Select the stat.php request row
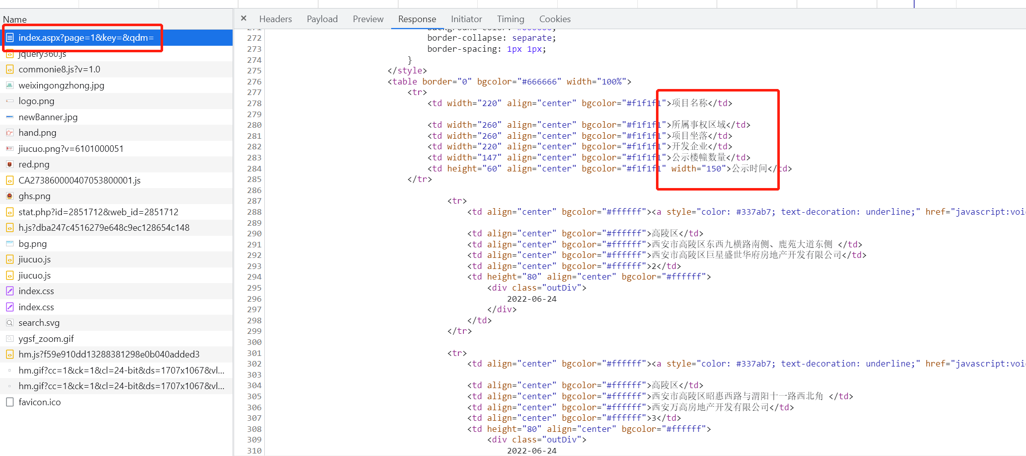Screen dimensions: 1026x456 [x=98, y=212]
